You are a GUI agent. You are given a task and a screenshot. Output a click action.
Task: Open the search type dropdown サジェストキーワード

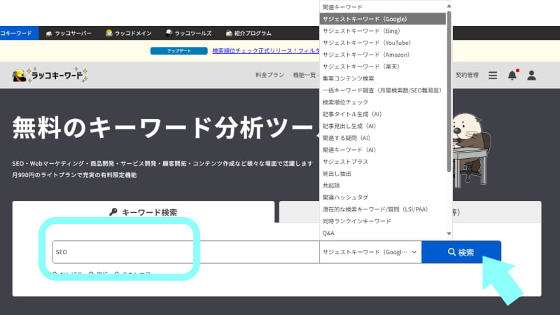point(370,252)
